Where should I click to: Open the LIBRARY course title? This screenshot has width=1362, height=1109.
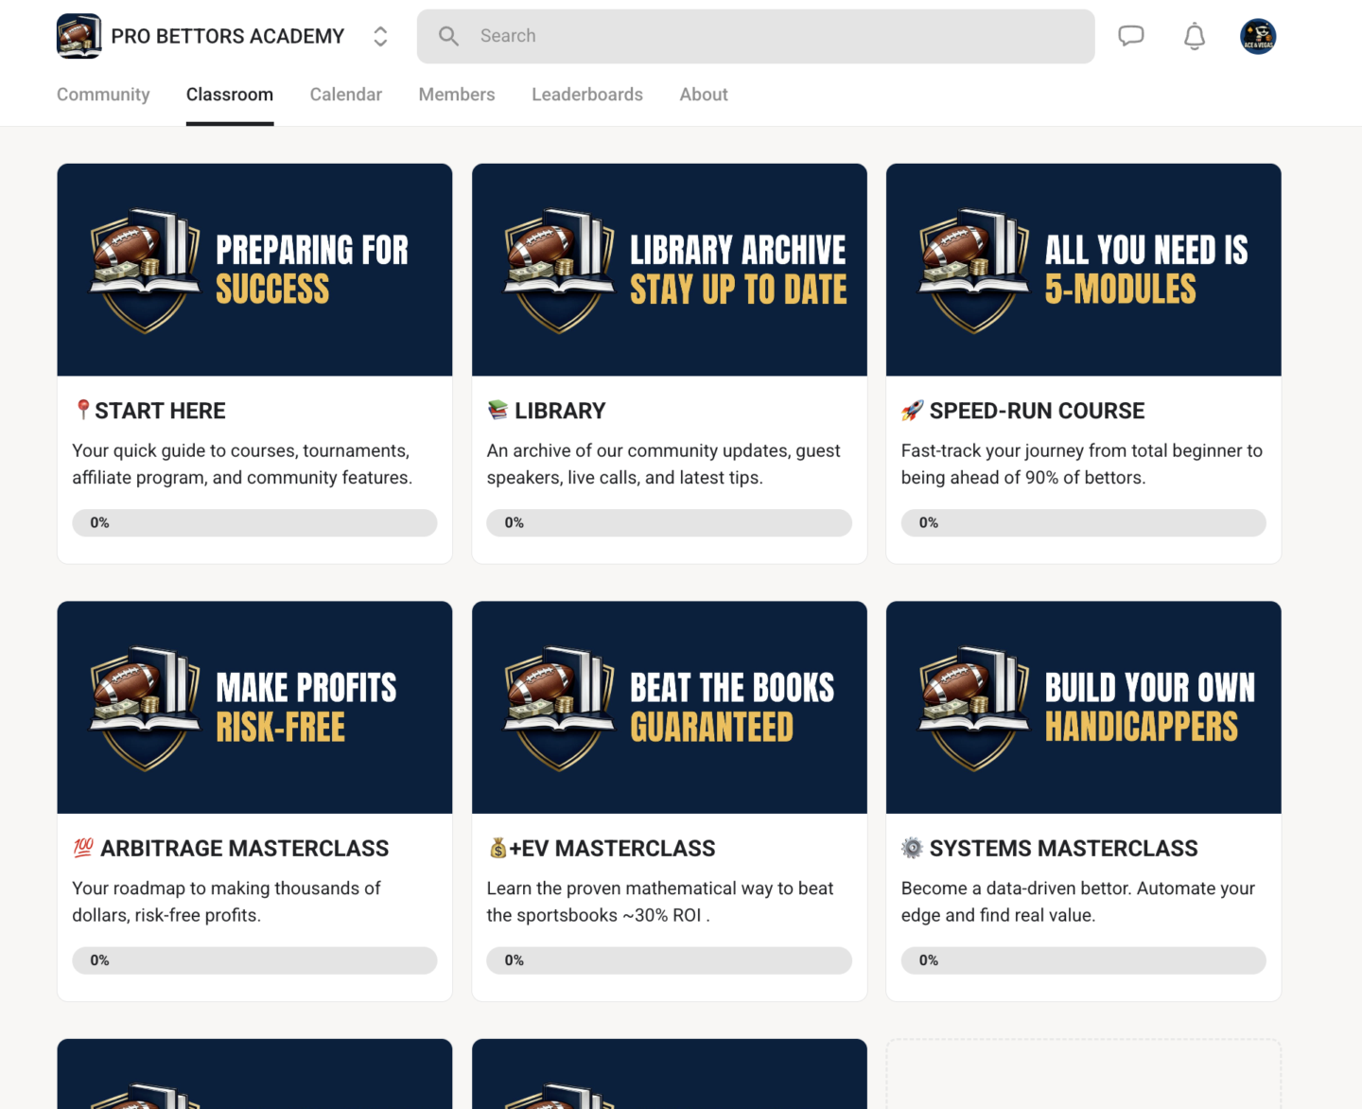pyautogui.click(x=560, y=411)
